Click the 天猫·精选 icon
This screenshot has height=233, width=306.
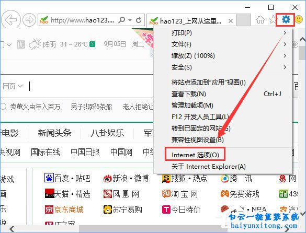[x=49, y=193]
